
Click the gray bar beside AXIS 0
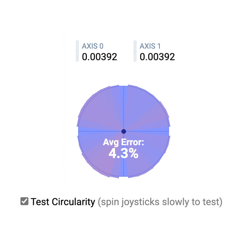[77, 51]
